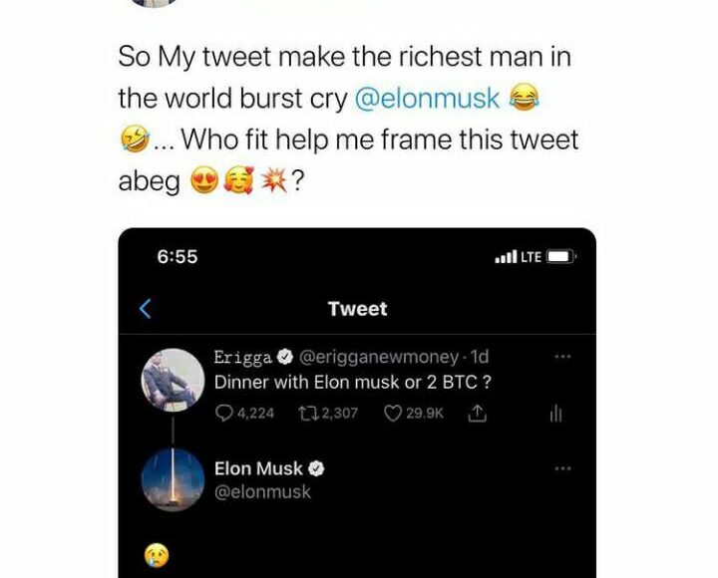Open three-dot menu on Elon Musk's reply

coord(562,468)
